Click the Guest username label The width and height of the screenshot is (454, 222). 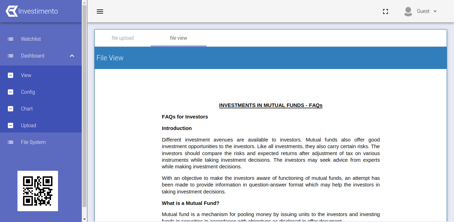click(x=423, y=11)
